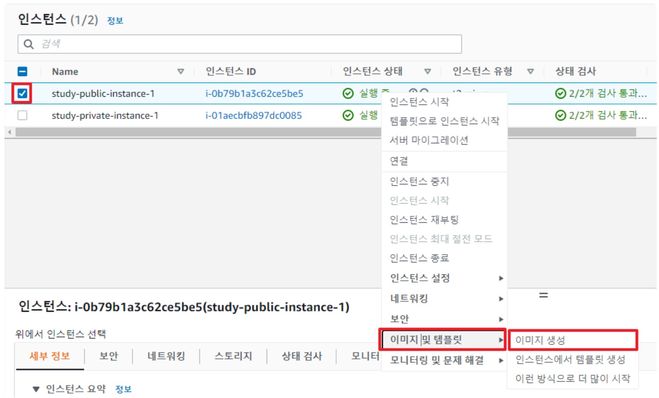Switch to the 보안 details tab
The height and width of the screenshot is (398, 659).
tap(108, 356)
